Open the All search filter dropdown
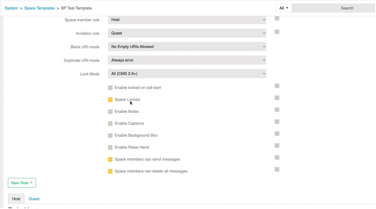Screen dimensions: 376x209 (284, 8)
